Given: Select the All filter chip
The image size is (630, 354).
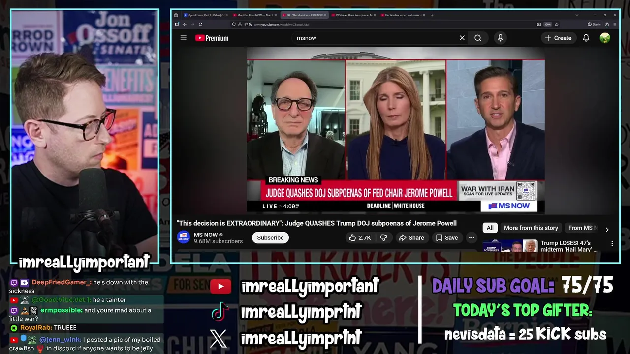Looking at the screenshot, I should click(490, 228).
